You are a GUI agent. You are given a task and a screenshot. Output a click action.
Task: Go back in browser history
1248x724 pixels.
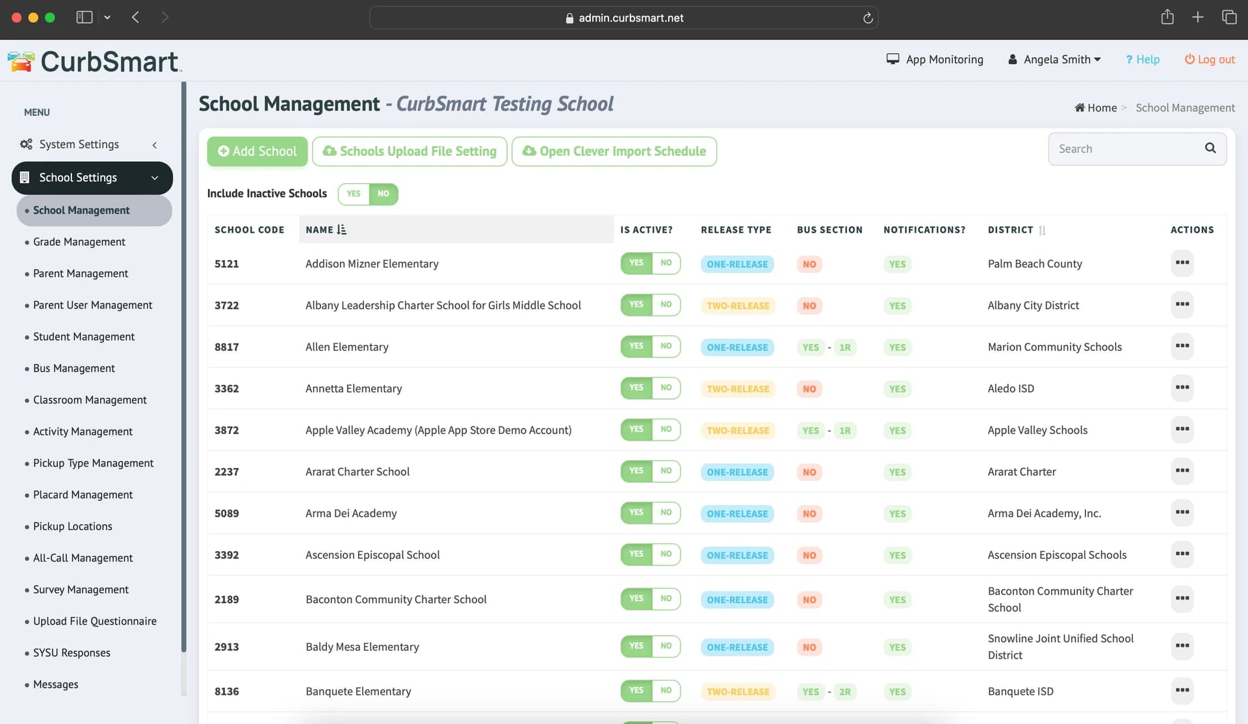[135, 18]
